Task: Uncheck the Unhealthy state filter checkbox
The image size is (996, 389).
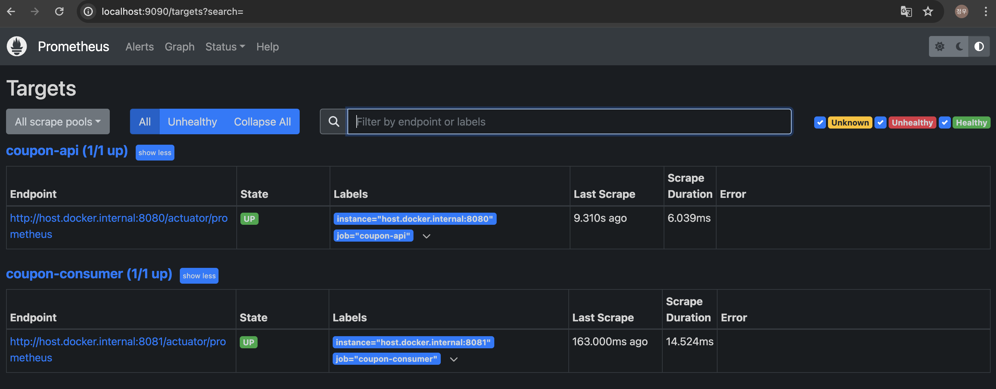Action: [x=881, y=122]
